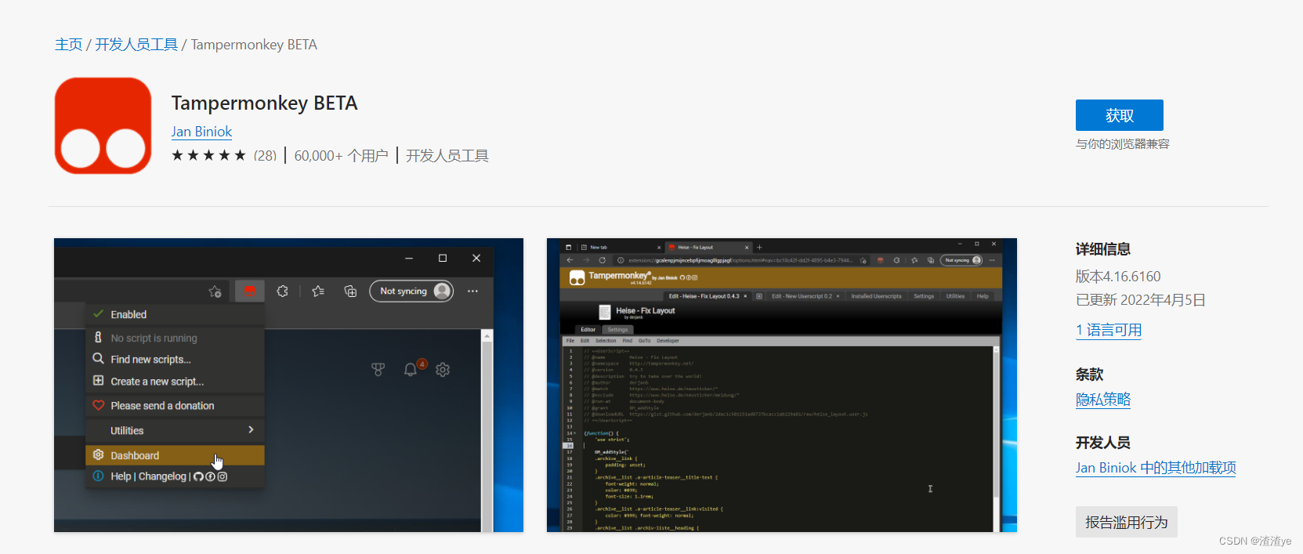The height and width of the screenshot is (554, 1303).
Task: Click the GitHub icon next to Changelog
Action: [198, 476]
